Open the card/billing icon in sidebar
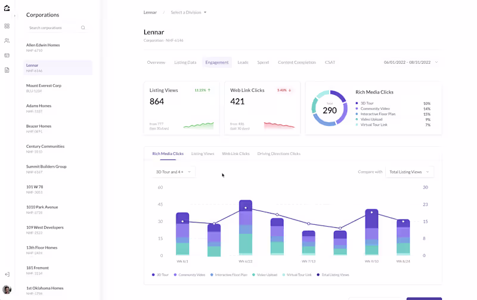Image resolution: width=477 pixels, height=300 pixels. pos(7,55)
